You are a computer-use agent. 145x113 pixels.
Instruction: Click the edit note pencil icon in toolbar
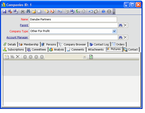[x=47, y=11]
